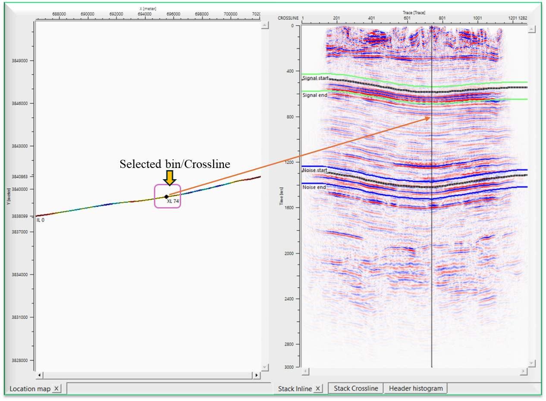The height and width of the screenshot is (401, 546).
Task: Click the selected bin point XL 741
Action: 166,196
